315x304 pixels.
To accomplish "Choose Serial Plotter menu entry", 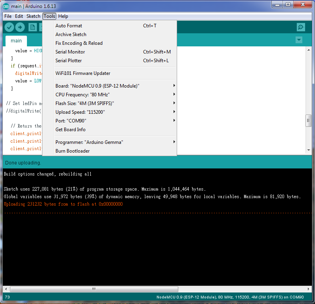I will click(69, 61).
